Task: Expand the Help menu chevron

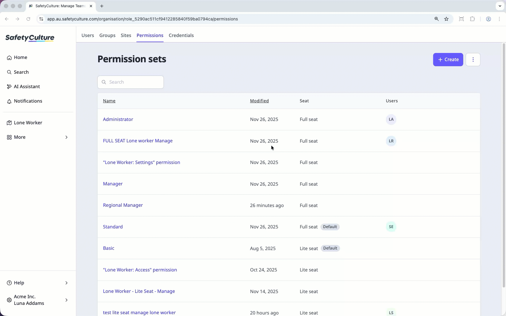Action: pyautogui.click(x=67, y=283)
